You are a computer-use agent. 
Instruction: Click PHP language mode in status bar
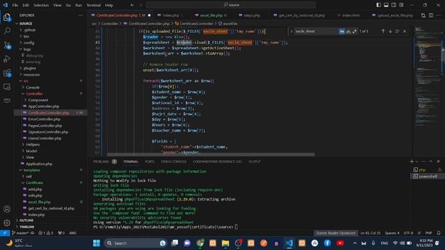click(428, 233)
